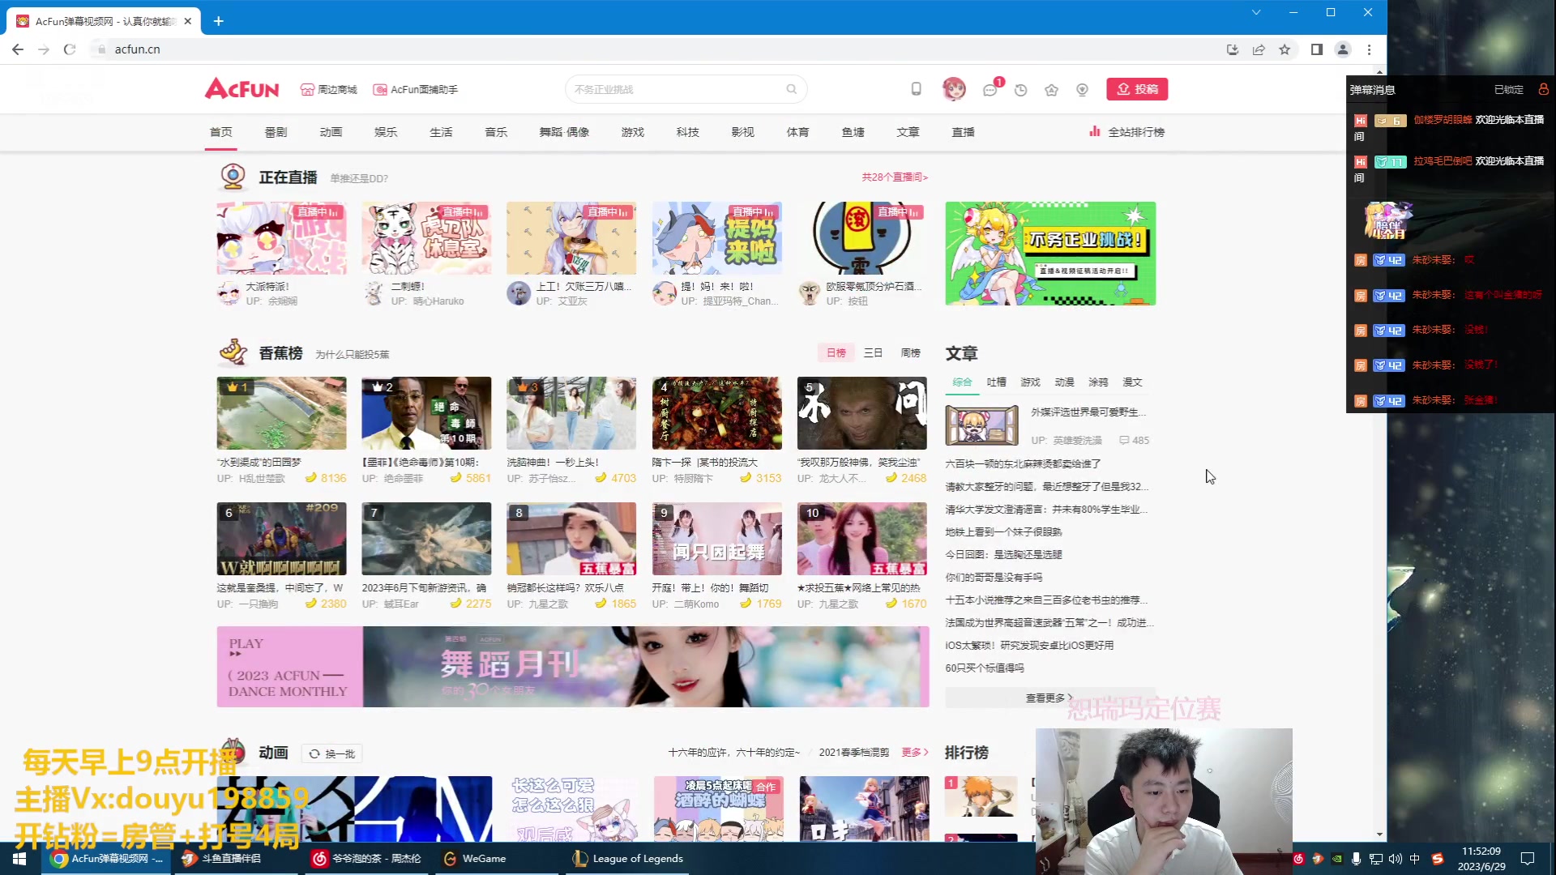
Task: Open the mobile app phone icon
Action: tap(916, 89)
